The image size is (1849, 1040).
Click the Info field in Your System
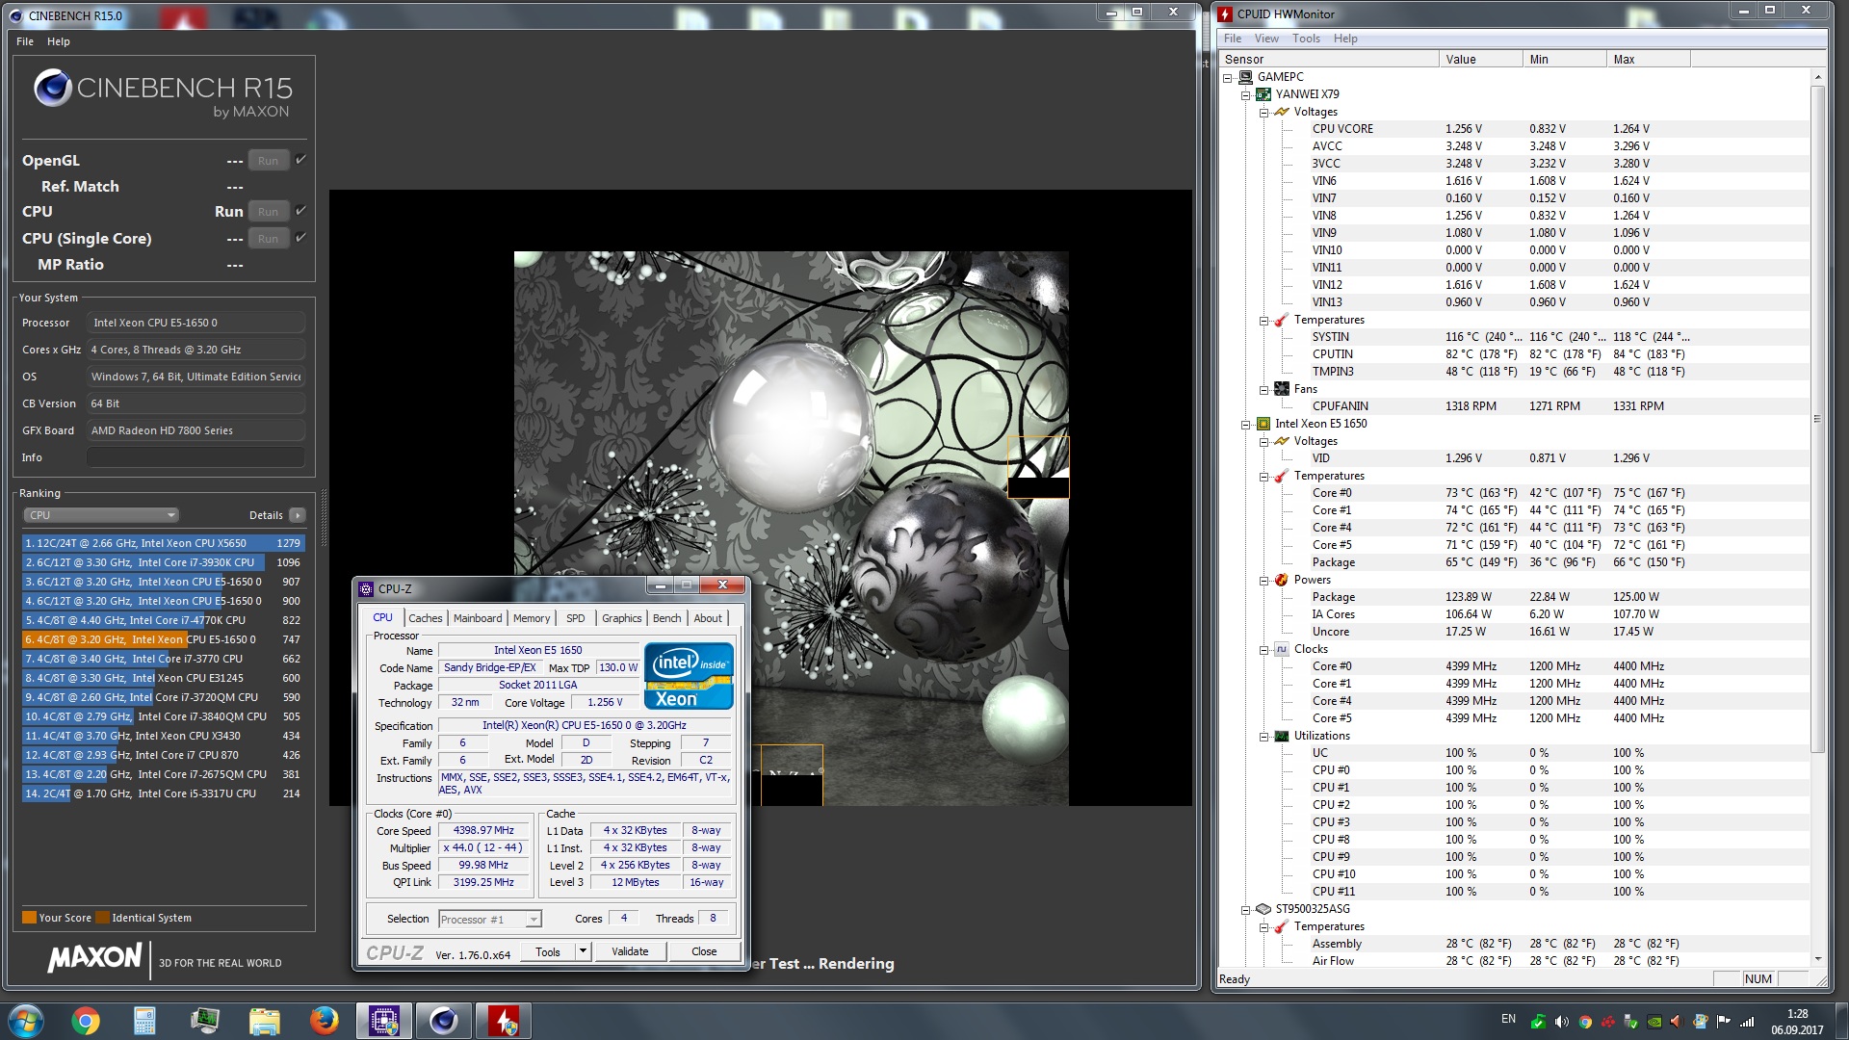click(195, 457)
